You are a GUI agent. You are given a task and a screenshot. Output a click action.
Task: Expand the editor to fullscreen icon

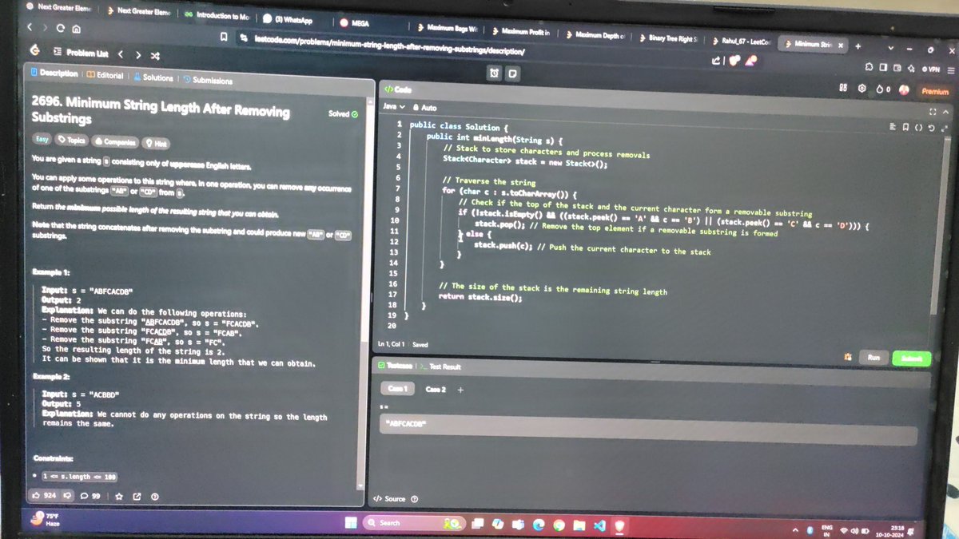click(944, 129)
